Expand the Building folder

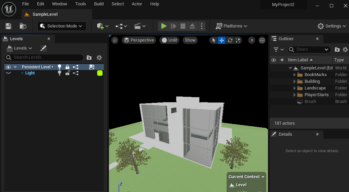(x=295, y=81)
